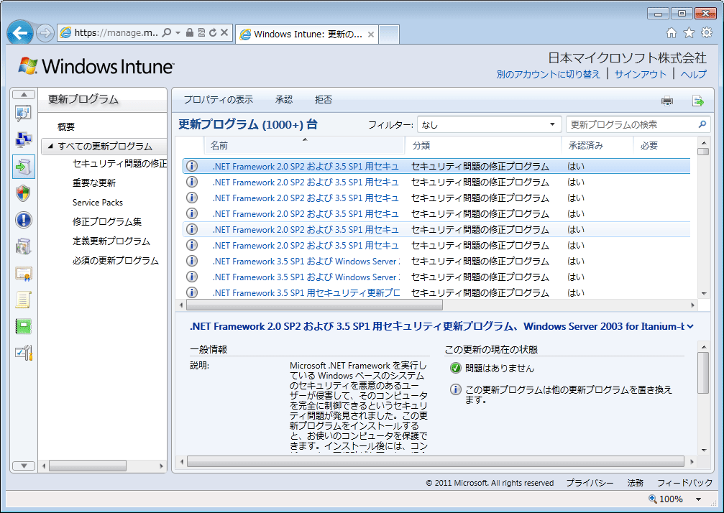Select 定義更新プログラム in navigation tree
The height and width of the screenshot is (513, 724).
point(111,241)
